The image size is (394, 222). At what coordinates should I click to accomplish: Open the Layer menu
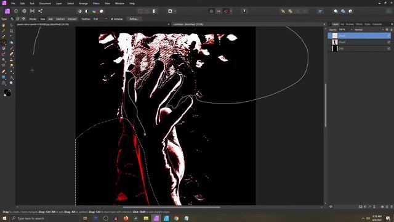click(x=59, y=4)
